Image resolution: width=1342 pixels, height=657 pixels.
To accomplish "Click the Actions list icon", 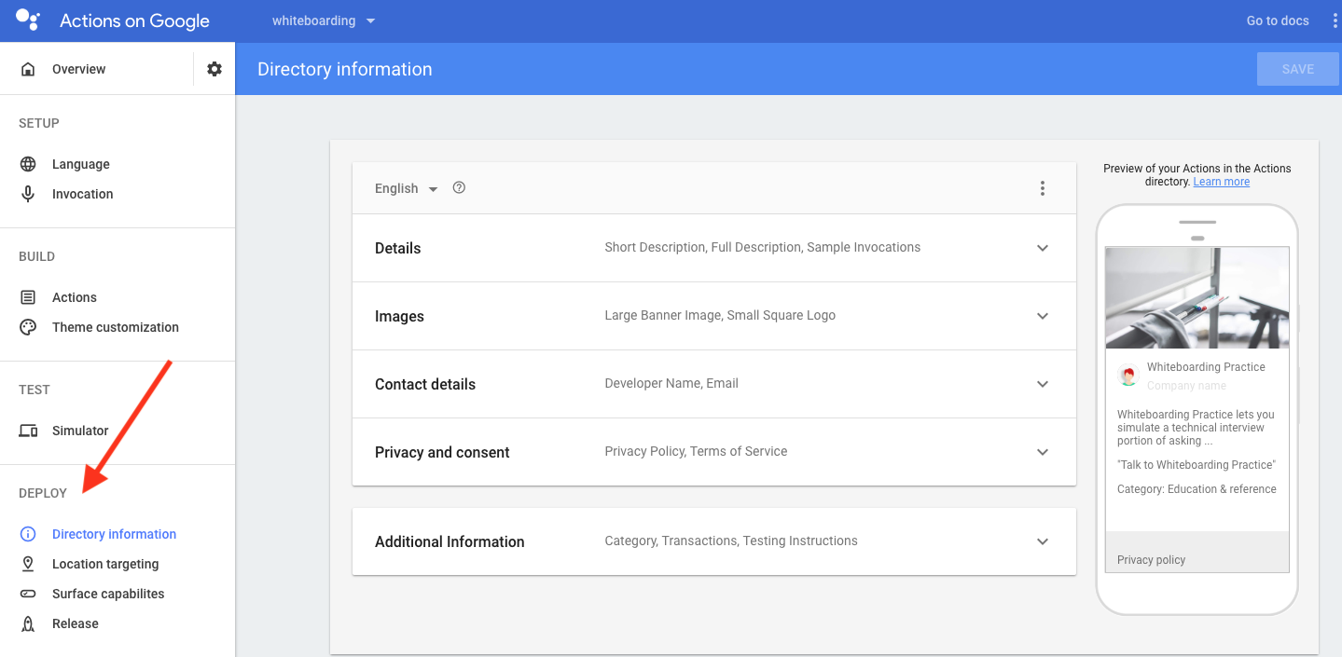I will [28, 297].
